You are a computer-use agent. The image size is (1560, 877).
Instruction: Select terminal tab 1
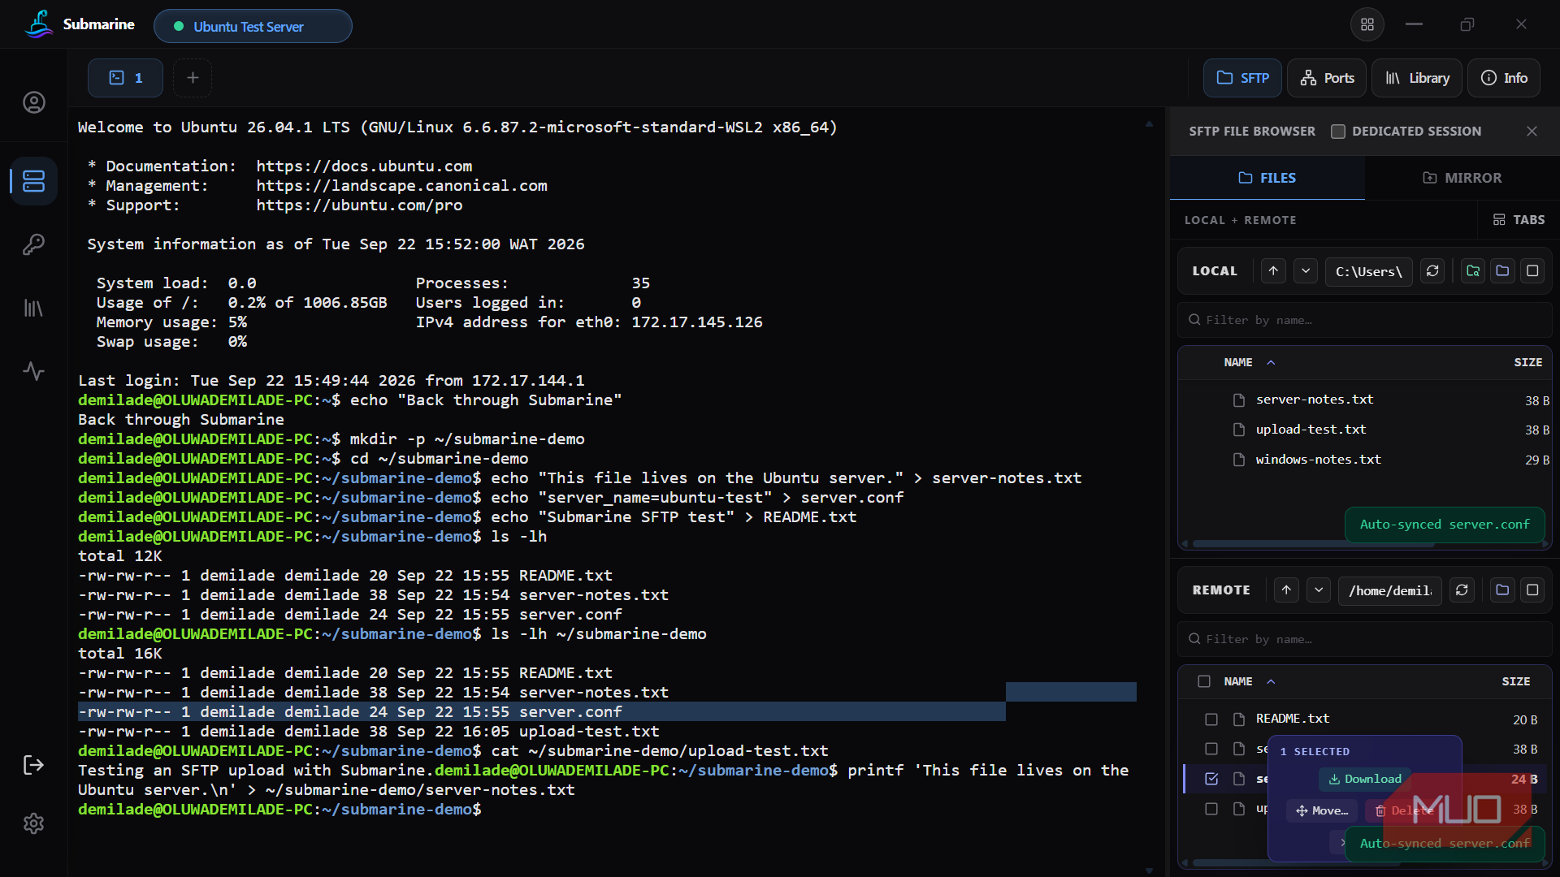125,78
